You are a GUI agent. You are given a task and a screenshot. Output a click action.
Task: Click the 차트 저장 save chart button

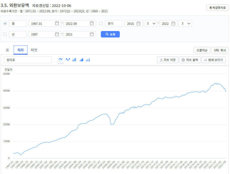pyautogui.click(x=168, y=60)
